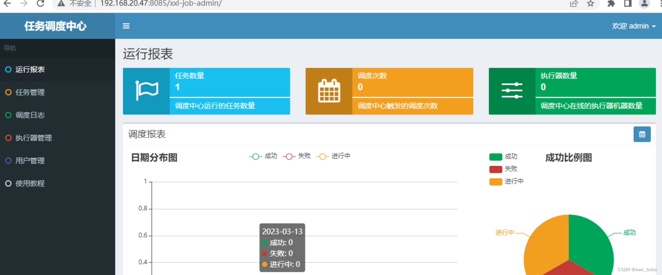The height and width of the screenshot is (275, 662).
Task: Click the flag icon in task count card
Action: [147, 91]
